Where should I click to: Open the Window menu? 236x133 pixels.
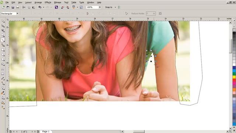[90, 3]
